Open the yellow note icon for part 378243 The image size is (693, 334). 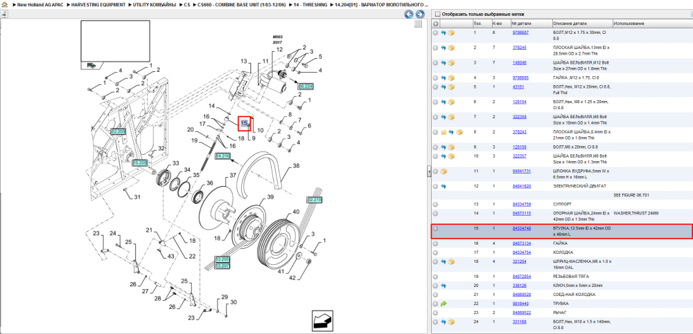click(x=444, y=132)
